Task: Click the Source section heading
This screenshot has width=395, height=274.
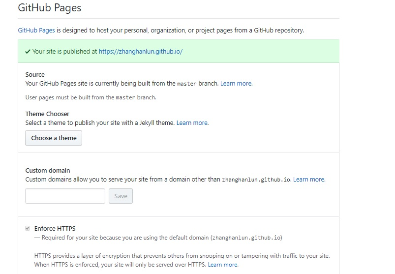Action: tap(35, 75)
